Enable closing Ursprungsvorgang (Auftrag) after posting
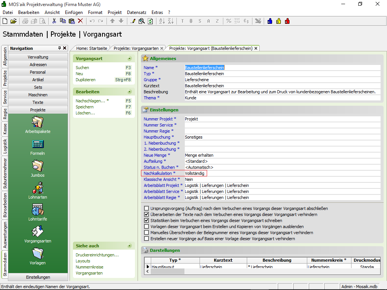The image size is (387, 290). 147,208
